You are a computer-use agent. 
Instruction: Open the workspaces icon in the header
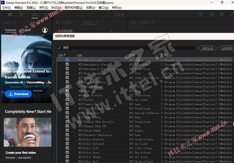[x=201, y=14]
